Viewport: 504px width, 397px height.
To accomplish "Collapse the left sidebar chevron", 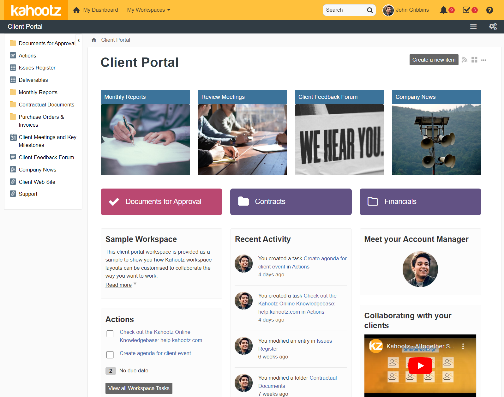I will coord(79,40).
